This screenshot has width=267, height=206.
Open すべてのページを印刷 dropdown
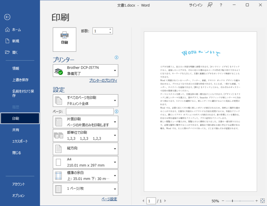tap(85, 101)
